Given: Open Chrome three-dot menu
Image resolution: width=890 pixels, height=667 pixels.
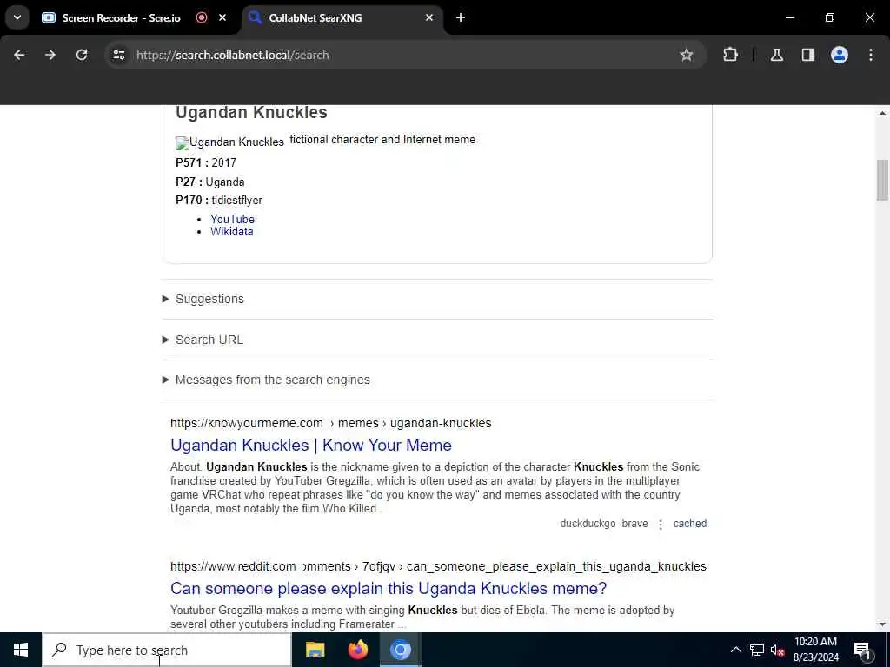Looking at the screenshot, I should (x=871, y=55).
